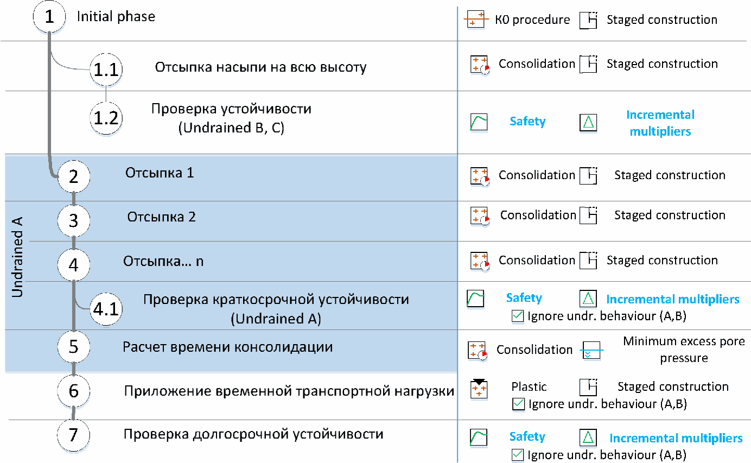
Task: Click the Safety calculation icon in phase 1.2 row
Action: tap(479, 122)
